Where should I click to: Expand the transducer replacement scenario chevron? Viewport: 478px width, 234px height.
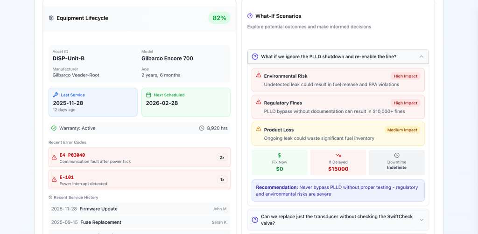click(421, 220)
